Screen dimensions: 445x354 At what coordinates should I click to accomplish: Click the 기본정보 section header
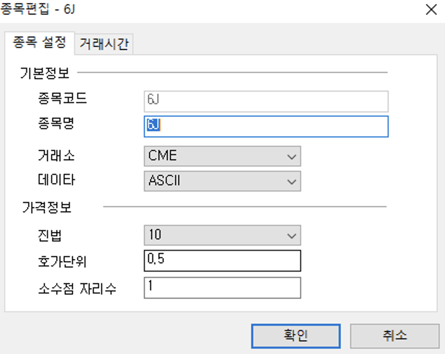[45, 72]
